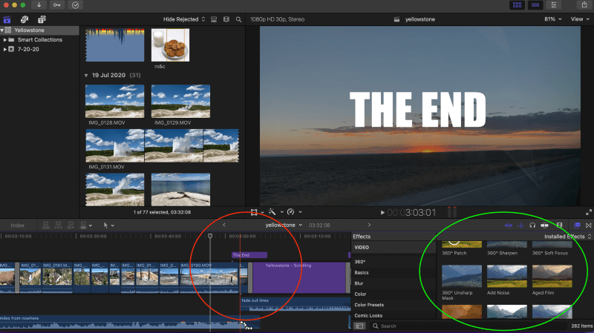This screenshot has width=594, height=333.
Task: Select Yellowstone - Scrolling purple clip
Action: pyautogui.click(x=299, y=278)
